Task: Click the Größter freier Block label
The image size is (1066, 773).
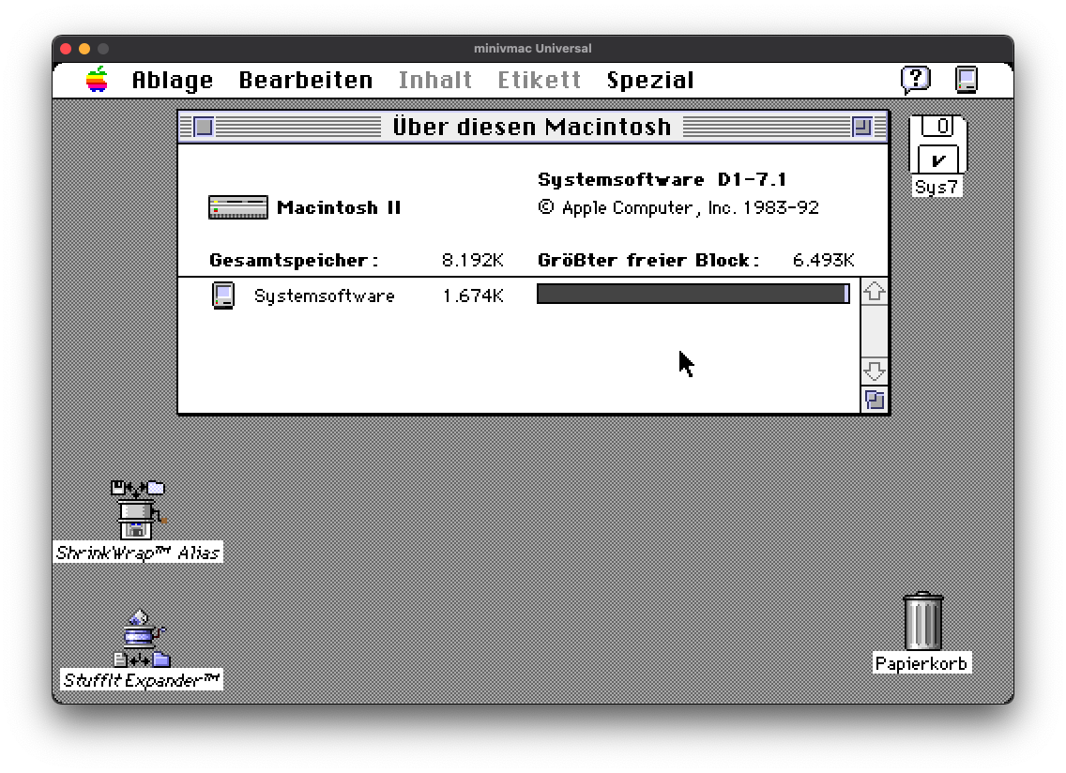Action: [647, 261]
